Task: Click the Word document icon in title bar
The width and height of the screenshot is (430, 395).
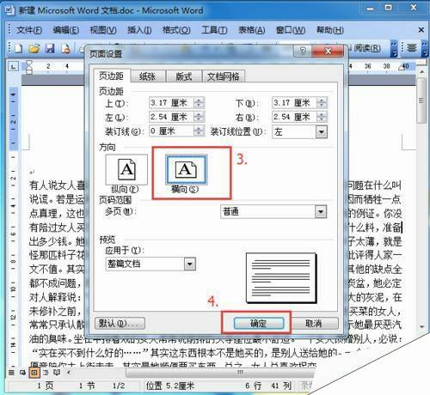Action: pyautogui.click(x=9, y=10)
